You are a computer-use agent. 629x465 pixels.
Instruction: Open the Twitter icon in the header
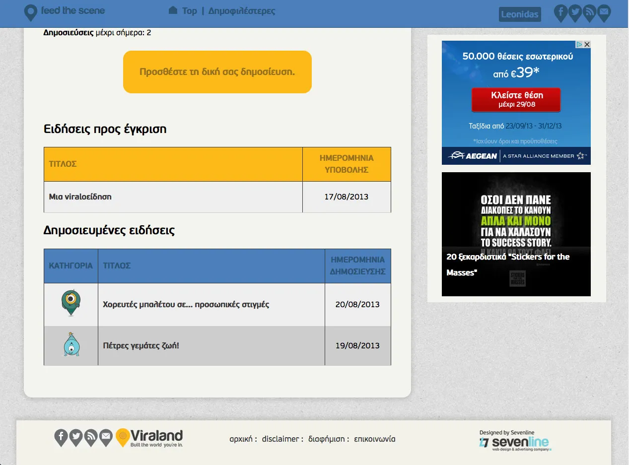pos(575,13)
